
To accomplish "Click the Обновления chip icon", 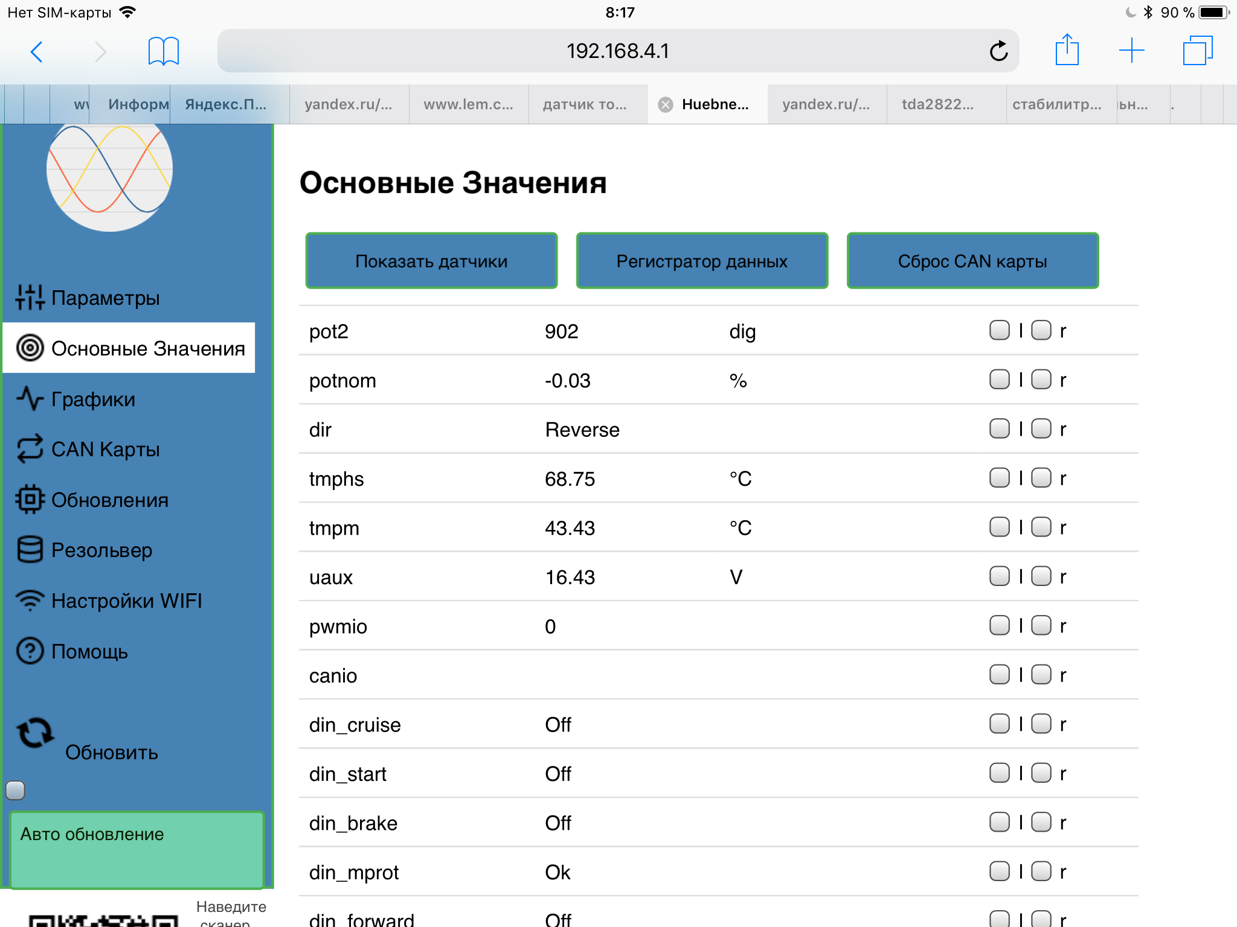I will coord(30,500).
